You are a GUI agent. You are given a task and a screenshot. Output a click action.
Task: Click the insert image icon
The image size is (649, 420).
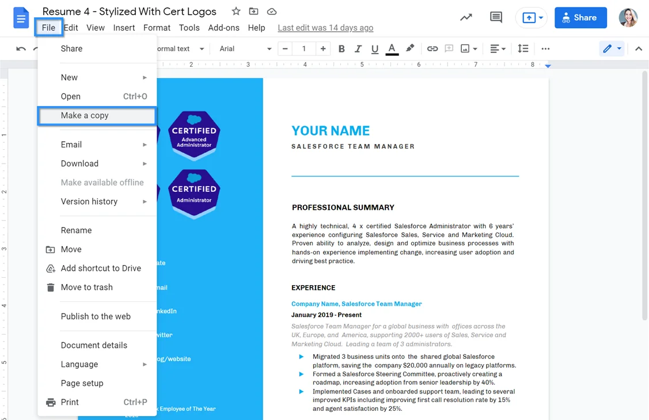point(465,49)
